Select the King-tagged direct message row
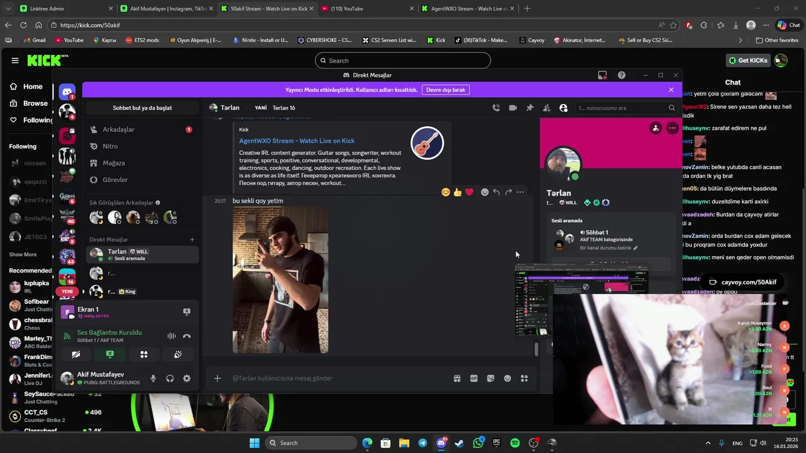This screenshot has width=806, height=453. 142,291
